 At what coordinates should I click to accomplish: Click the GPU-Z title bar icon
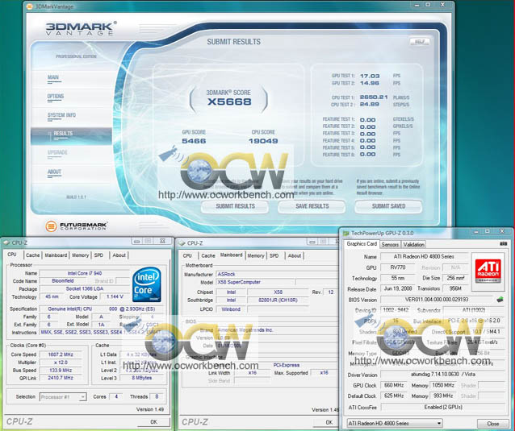click(345, 233)
